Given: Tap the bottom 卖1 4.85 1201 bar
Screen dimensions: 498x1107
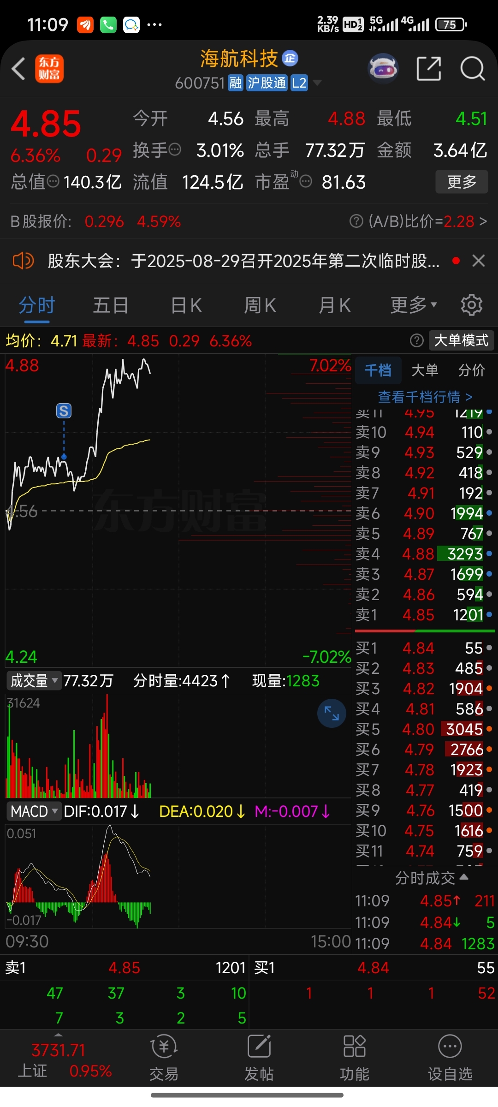Looking at the screenshot, I should pyautogui.click(x=125, y=968).
